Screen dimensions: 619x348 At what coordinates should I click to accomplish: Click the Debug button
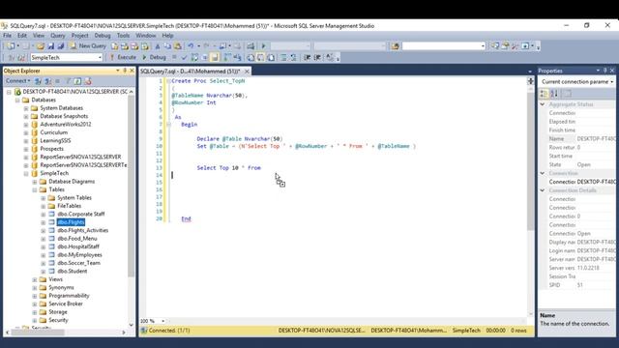tap(154, 58)
